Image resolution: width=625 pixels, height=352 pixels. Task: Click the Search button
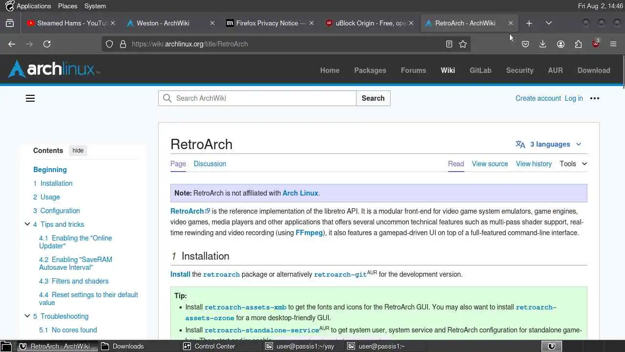tap(373, 98)
